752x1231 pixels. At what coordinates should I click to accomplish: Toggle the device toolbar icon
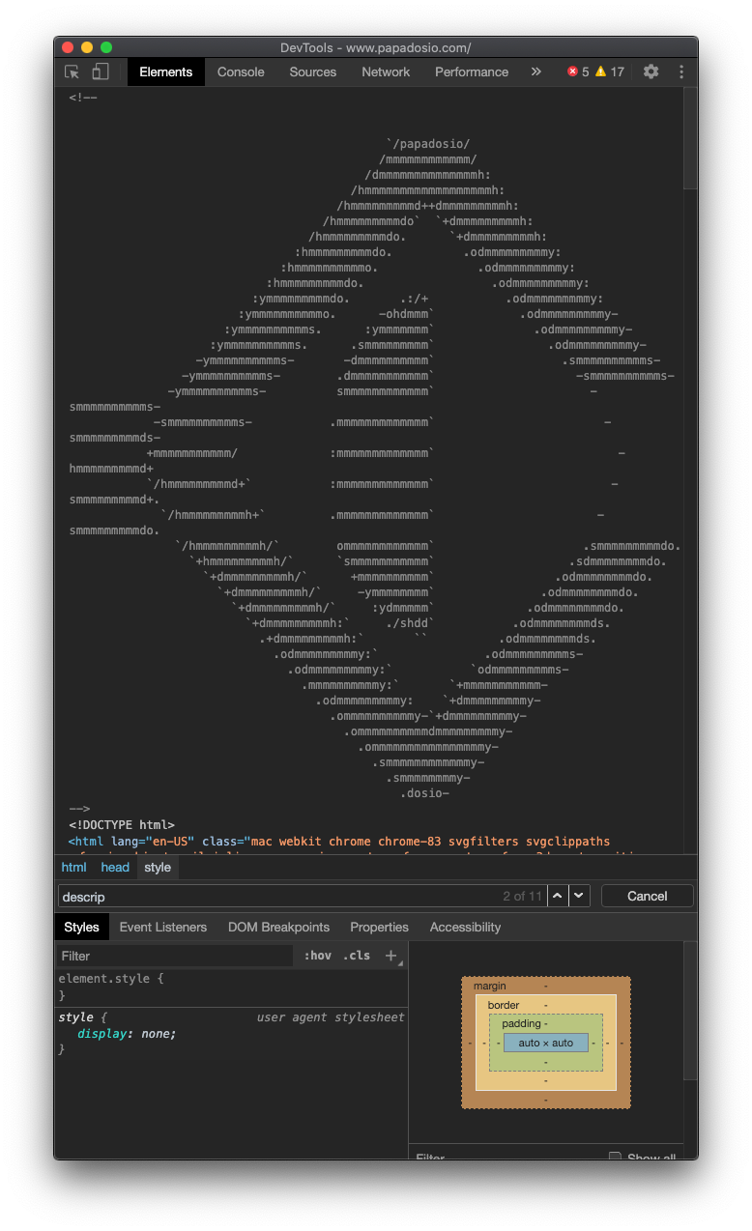pos(101,72)
